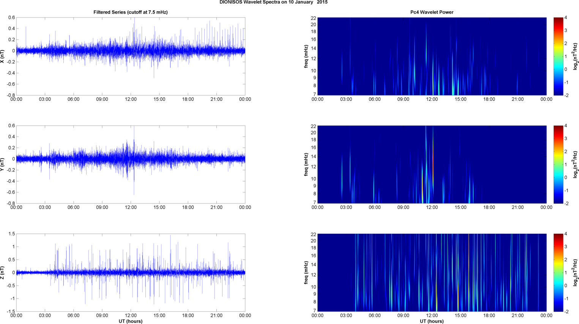Click the colorbar beside the bottom spectrogram
579x324 pixels.
pos(558,272)
